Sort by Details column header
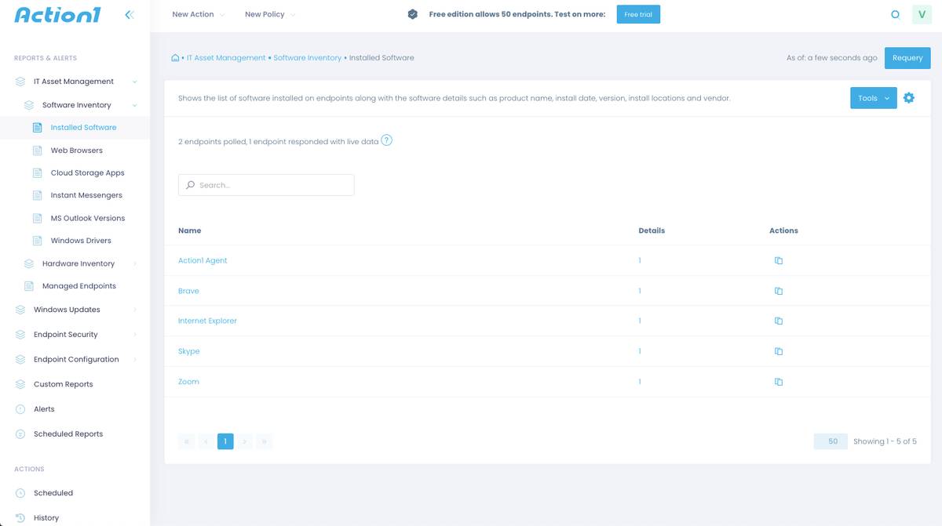942x526 pixels. (x=652, y=230)
